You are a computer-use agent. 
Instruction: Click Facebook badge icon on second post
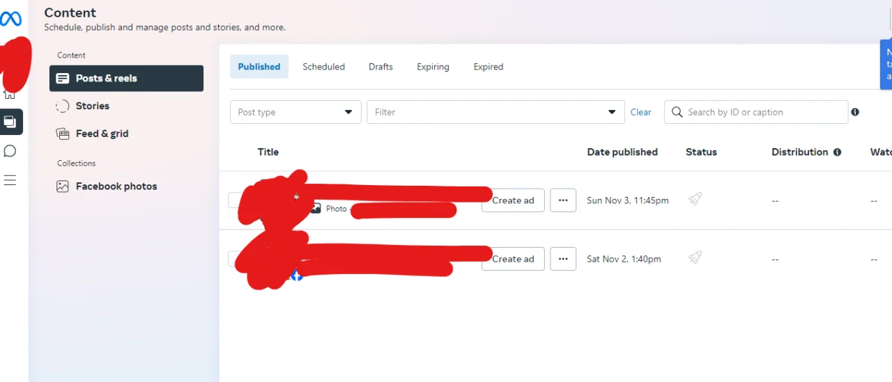click(x=296, y=276)
